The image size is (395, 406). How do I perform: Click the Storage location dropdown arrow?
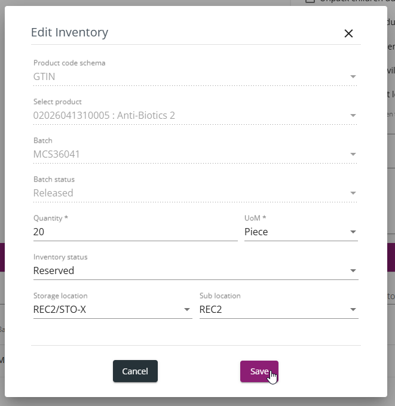click(187, 310)
